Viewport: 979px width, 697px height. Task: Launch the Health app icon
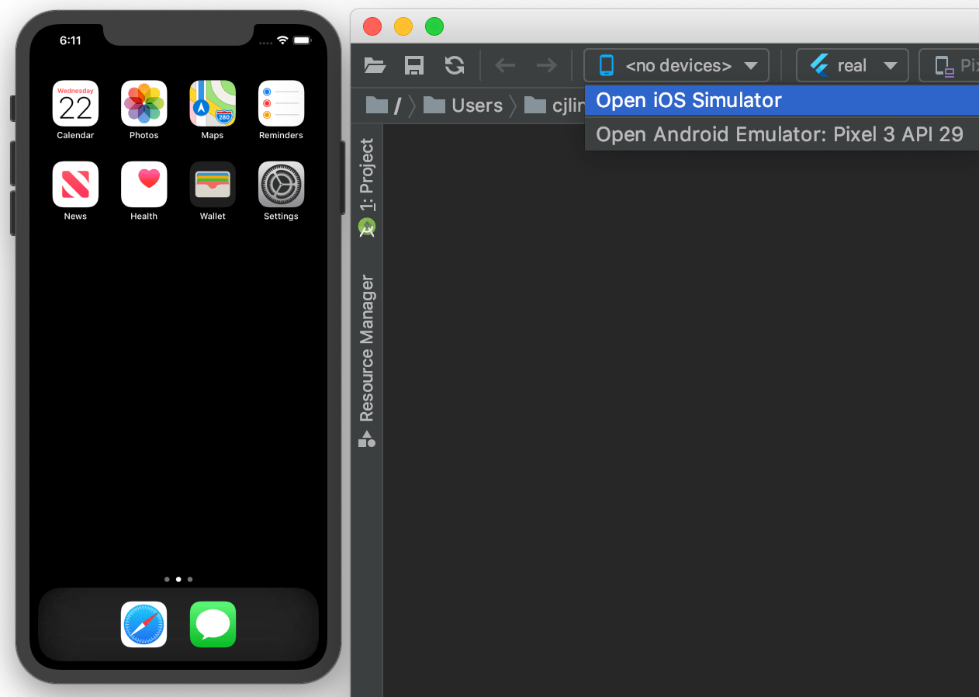point(144,184)
